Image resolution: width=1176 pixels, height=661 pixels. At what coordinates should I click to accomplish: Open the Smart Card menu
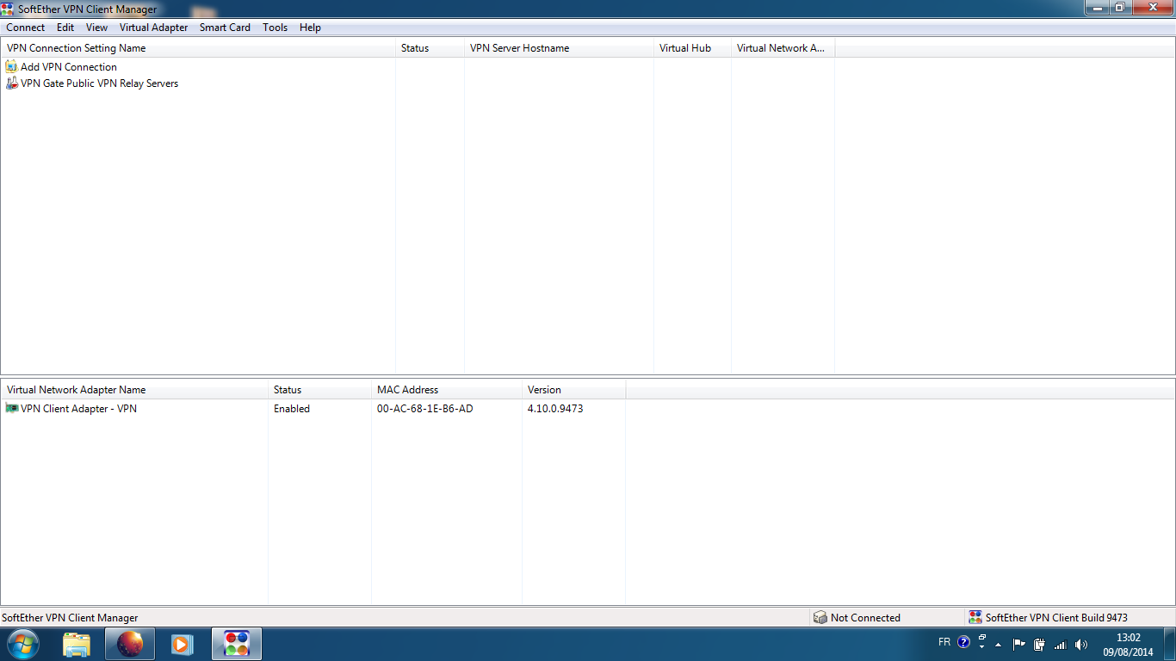pos(226,28)
